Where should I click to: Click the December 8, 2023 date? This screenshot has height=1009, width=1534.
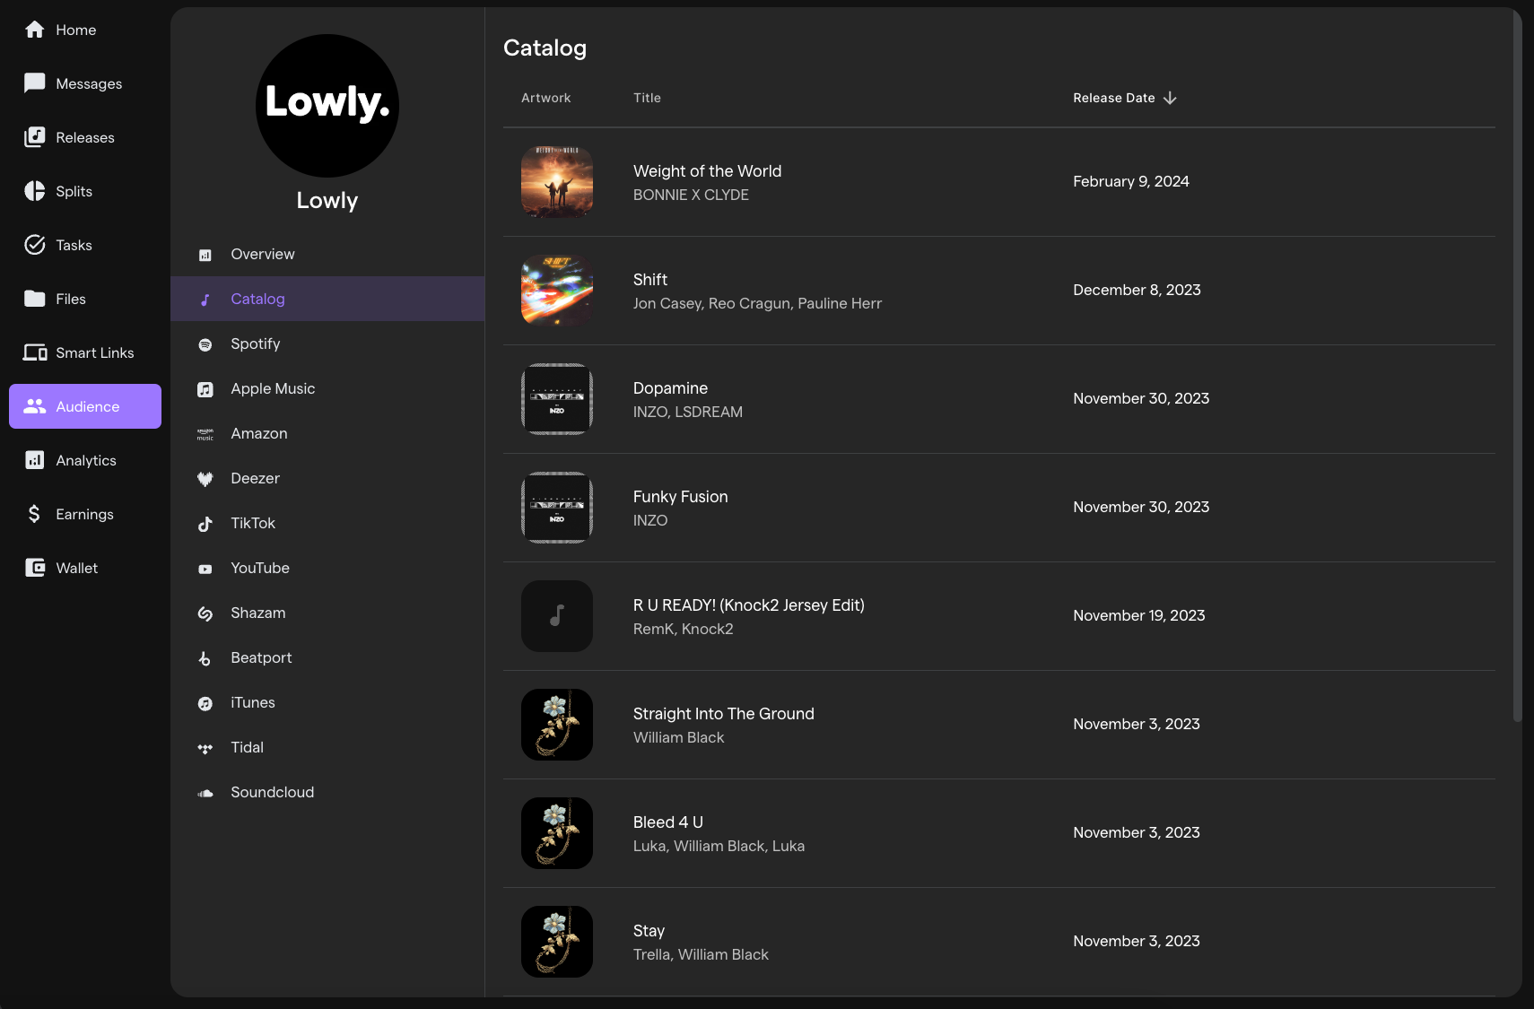pyautogui.click(x=1137, y=290)
